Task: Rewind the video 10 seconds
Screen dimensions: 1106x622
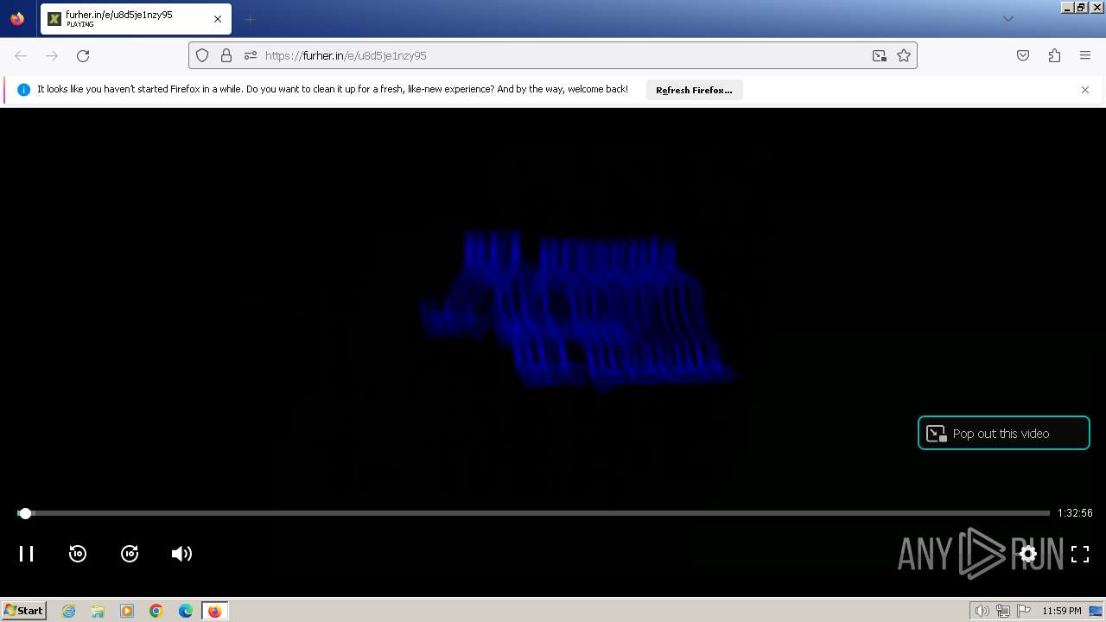Action: point(78,554)
